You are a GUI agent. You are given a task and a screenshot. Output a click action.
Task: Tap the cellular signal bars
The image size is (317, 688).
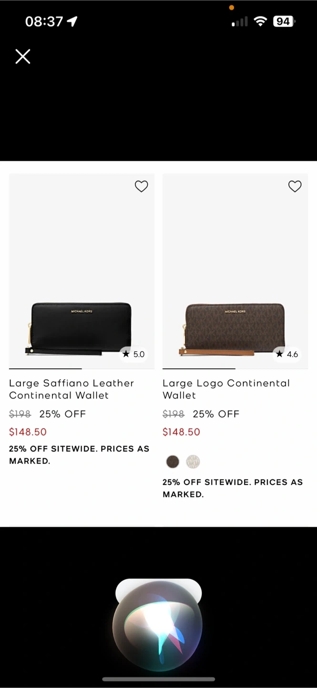click(x=240, y=21)
